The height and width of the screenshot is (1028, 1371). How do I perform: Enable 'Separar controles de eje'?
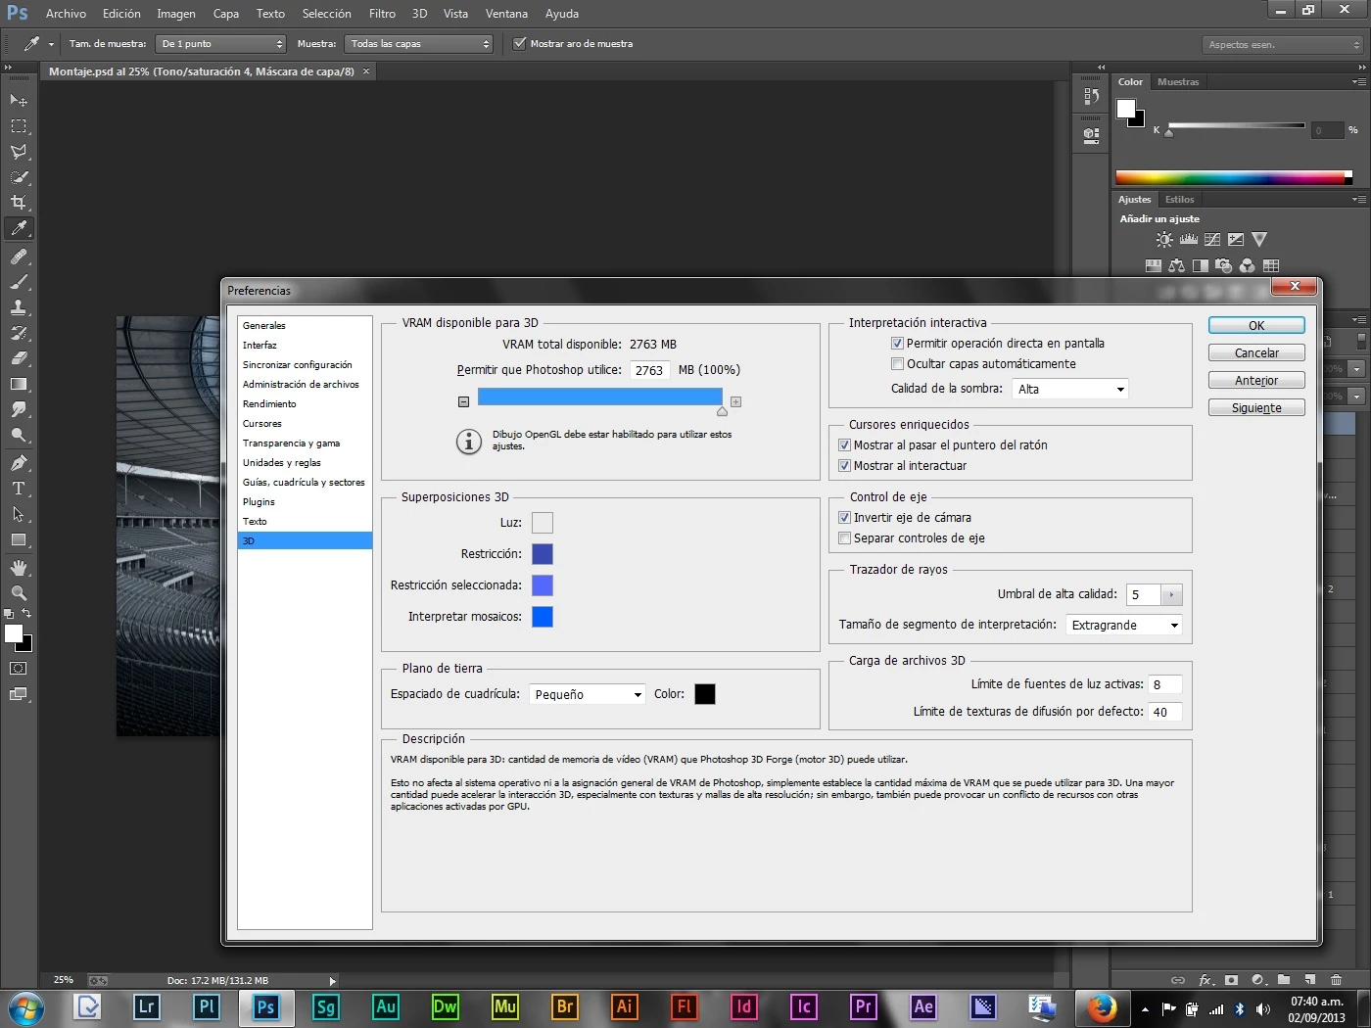844,538
